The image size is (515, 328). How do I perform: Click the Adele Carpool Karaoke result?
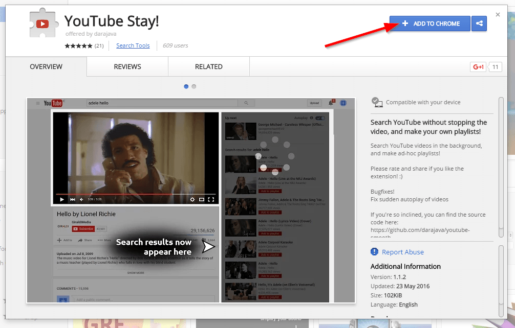pos(275,249)
